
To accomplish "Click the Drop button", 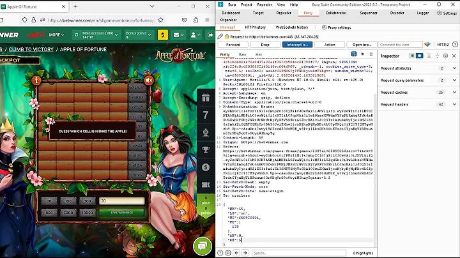I will tap(265, 45).
